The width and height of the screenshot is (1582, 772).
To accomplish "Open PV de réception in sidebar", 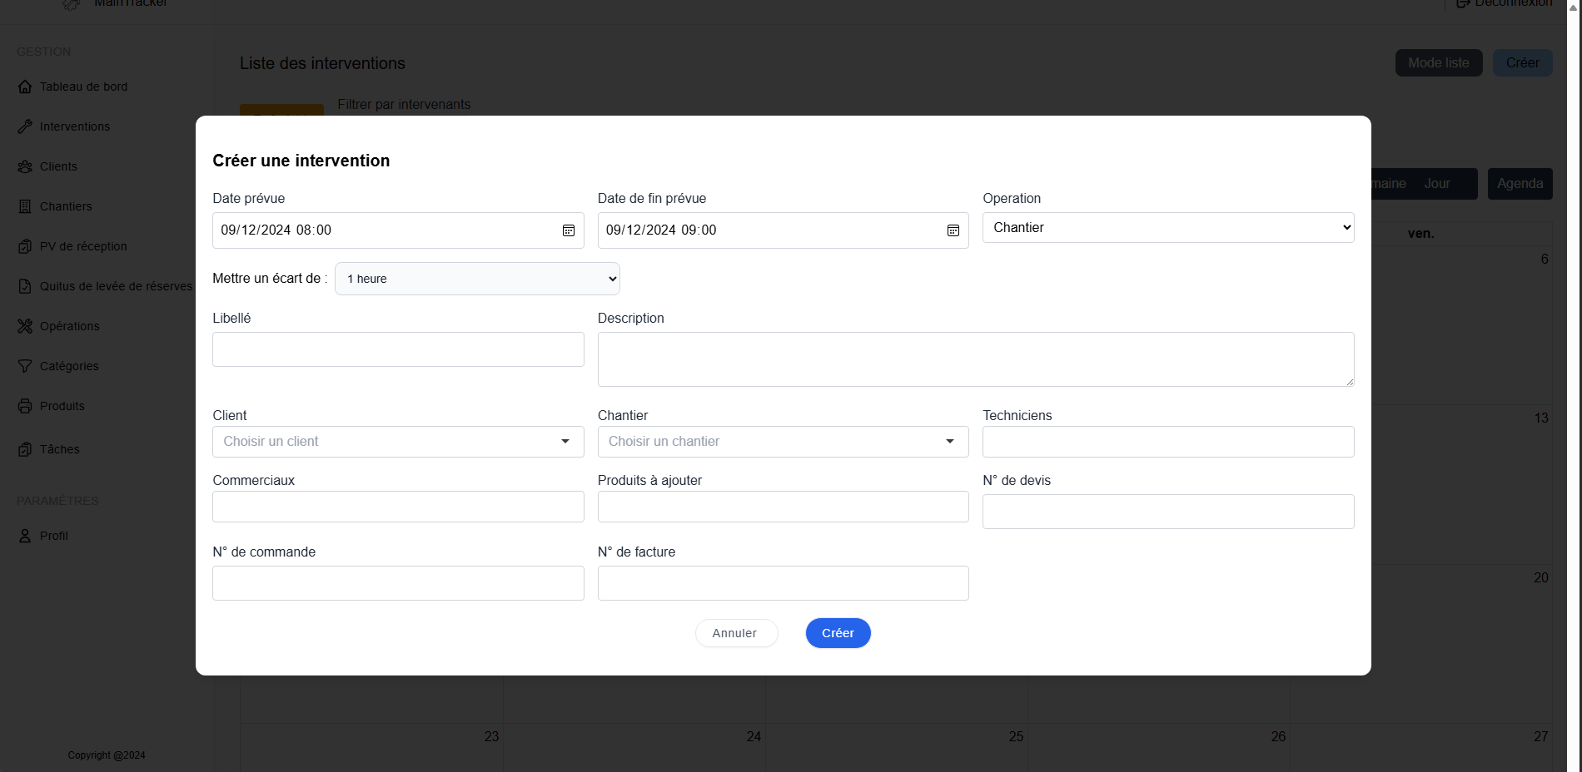I will tap(83, 246).
